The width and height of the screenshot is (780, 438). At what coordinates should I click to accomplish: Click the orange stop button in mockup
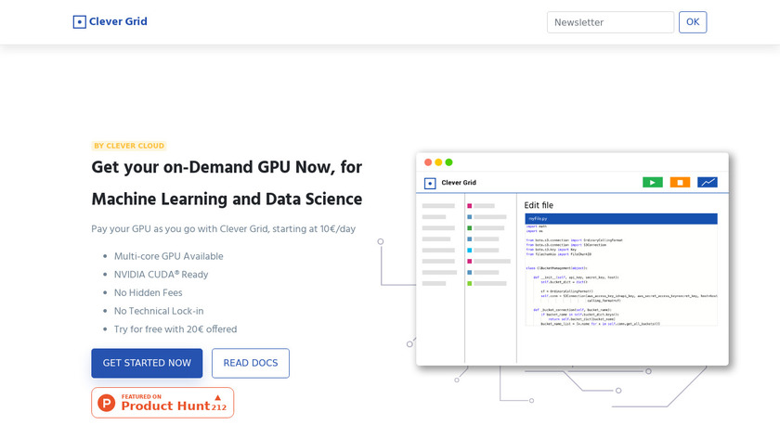pyautogui.click(x=680, y=183)
